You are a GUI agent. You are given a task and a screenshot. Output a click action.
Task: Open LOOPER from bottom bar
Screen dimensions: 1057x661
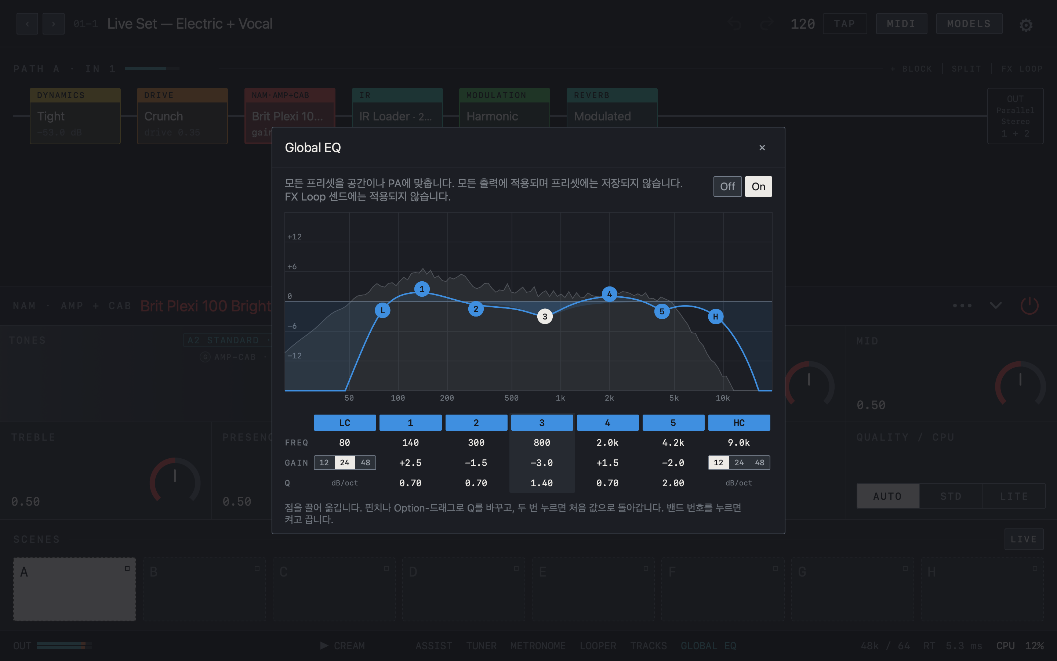click(x=598, y=646)
